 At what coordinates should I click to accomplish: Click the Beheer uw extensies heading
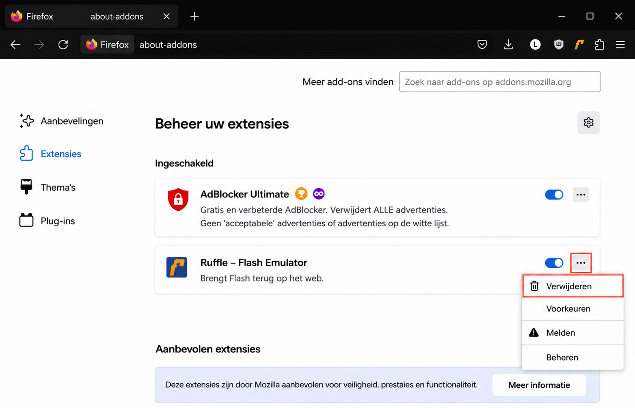(222, 123)
